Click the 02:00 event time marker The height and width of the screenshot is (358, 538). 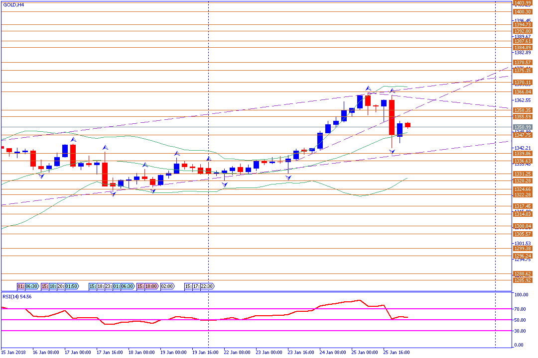pyautogui.click(x=167, y=286)
